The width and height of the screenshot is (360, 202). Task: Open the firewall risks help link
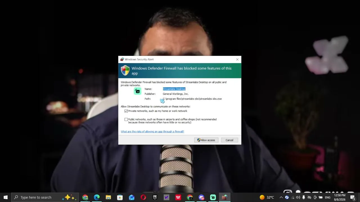click(152, 132)
